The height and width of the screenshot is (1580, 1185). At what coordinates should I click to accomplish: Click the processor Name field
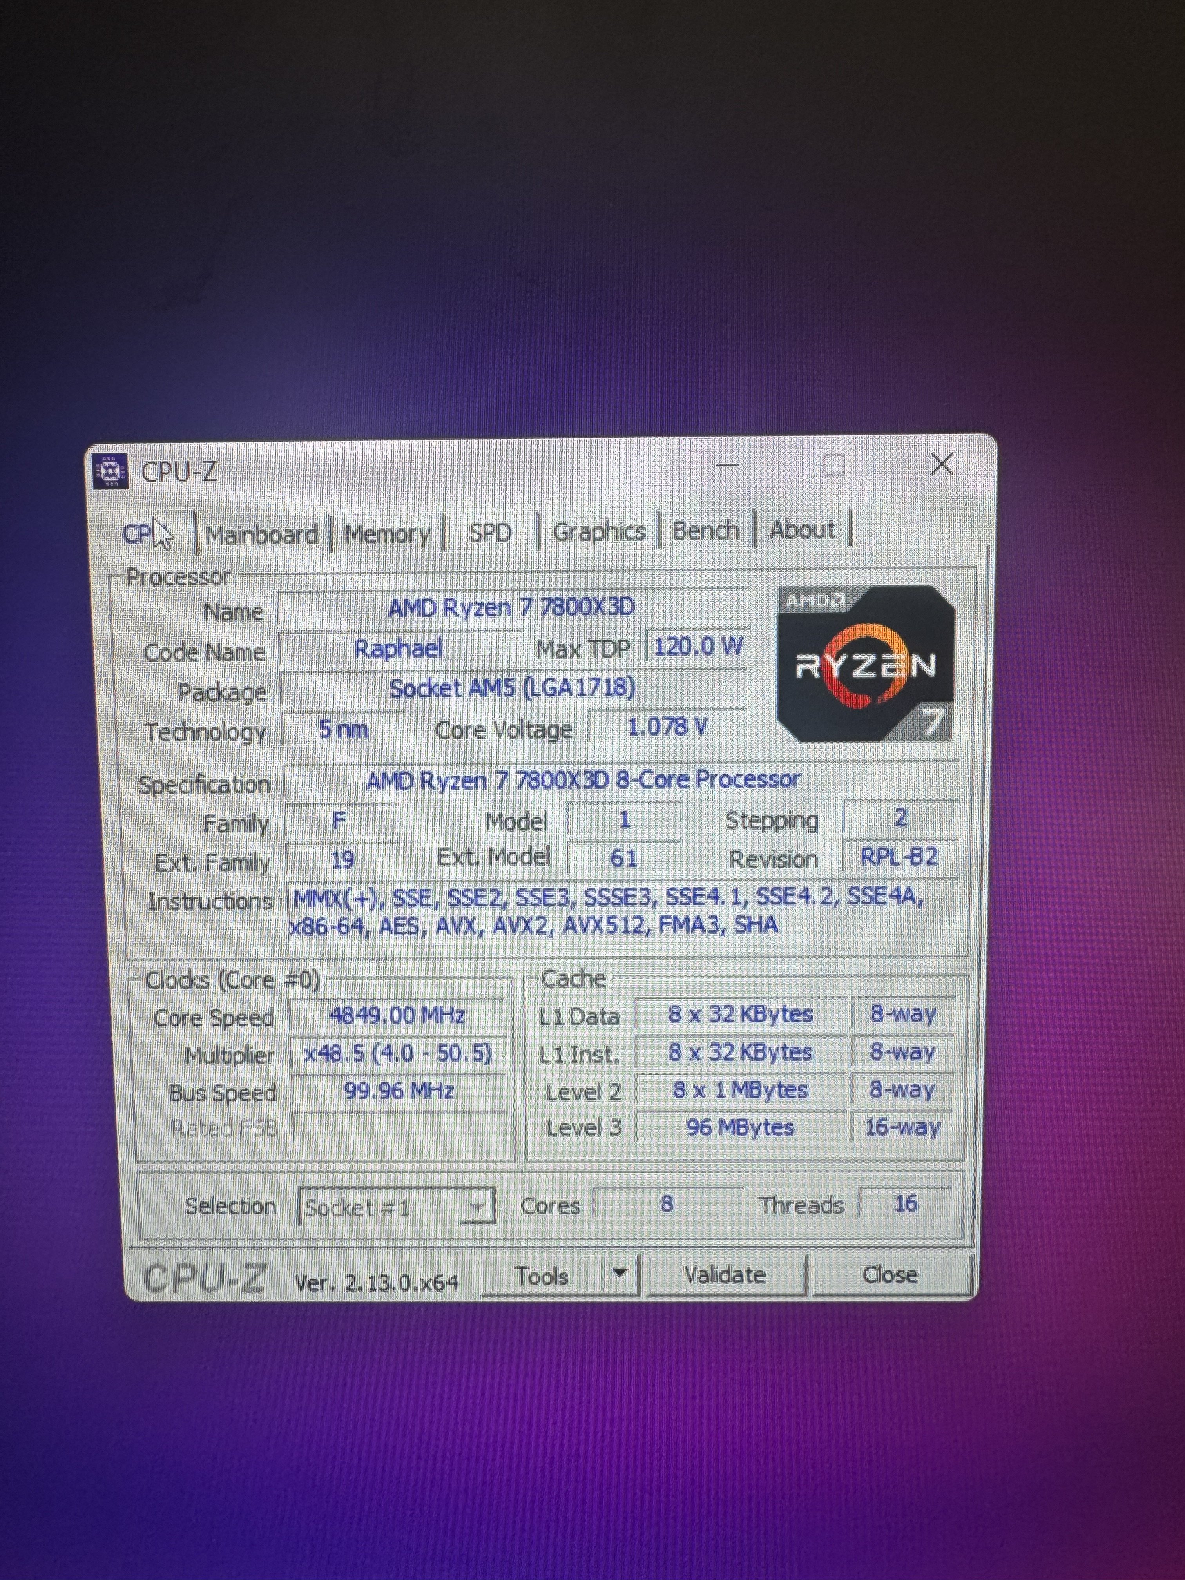click(511, 608)
